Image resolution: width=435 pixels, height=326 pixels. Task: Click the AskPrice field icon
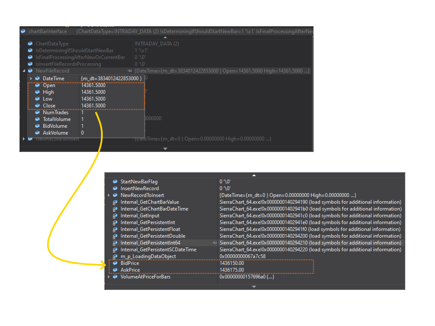(115, 270)
